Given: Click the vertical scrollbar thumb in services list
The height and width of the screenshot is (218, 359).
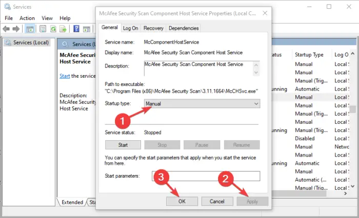Looking at the screenshot, I should [x=353, y=109].
